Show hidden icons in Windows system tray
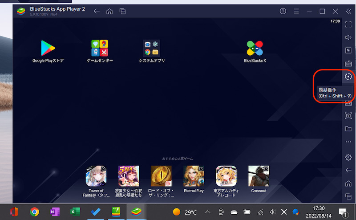The height and width of the screenshot is (220, 356). click(208, 212)
